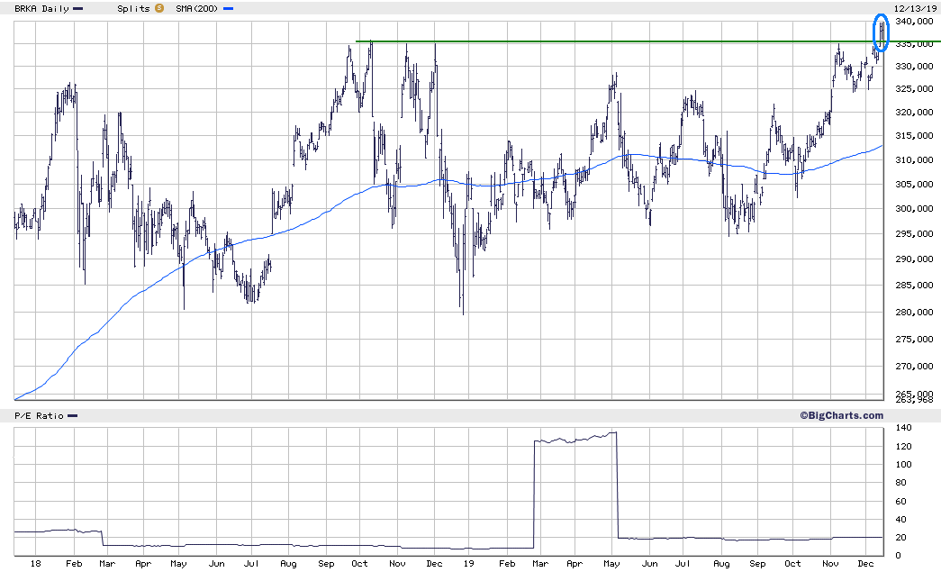Click the 19 year label on time axis
Viewport: 941px width, 572px height.
coord(469,564)
